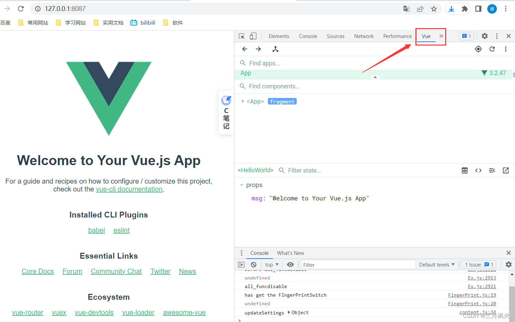Open the Network tab

click(x=364, y=36)
